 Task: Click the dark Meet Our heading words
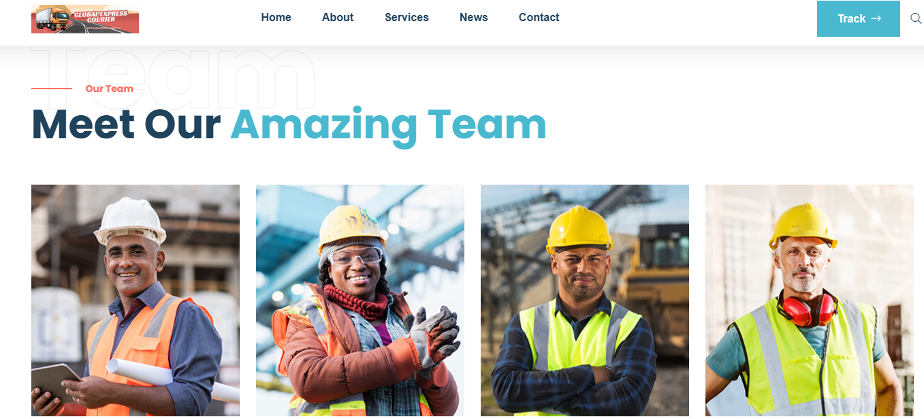point(126,125)
